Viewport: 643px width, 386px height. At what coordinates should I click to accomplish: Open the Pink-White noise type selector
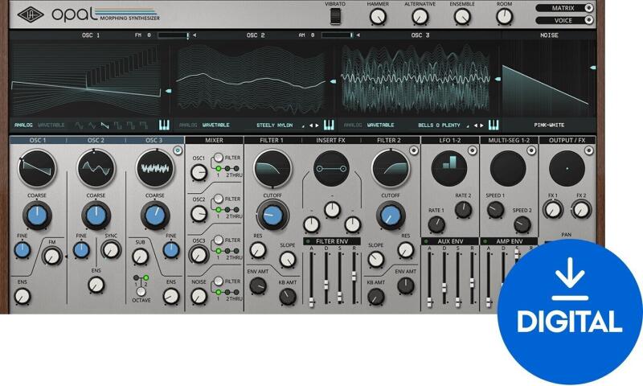549,125
